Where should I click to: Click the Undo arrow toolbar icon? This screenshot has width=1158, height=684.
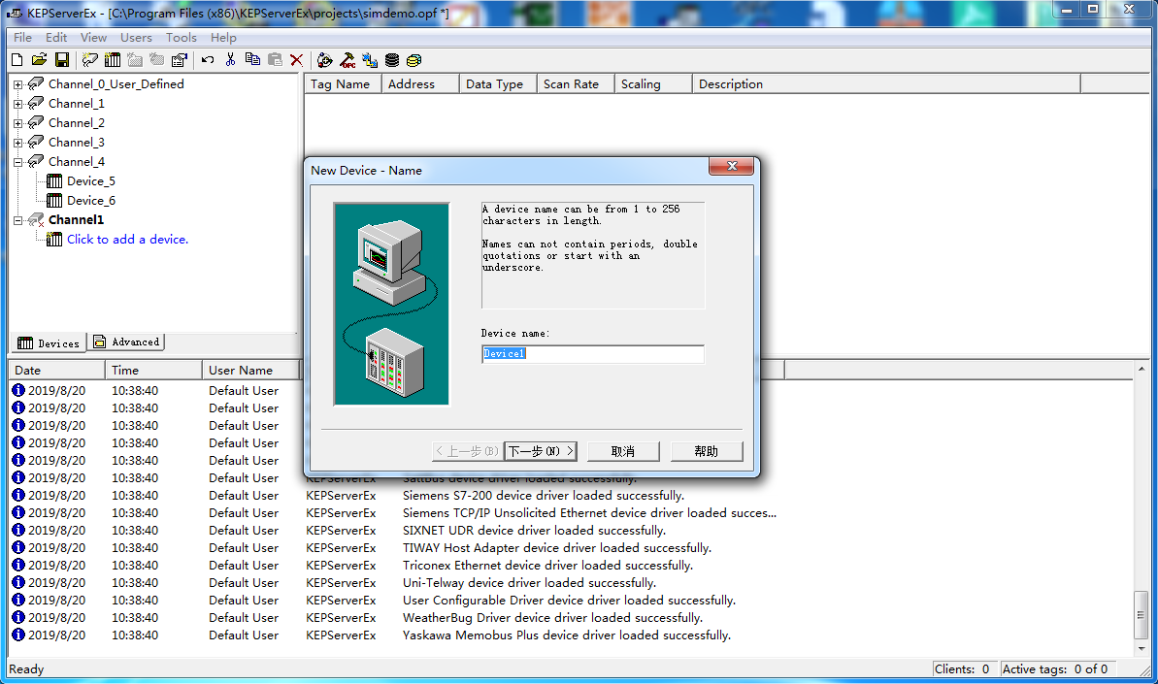coord(208,60)
